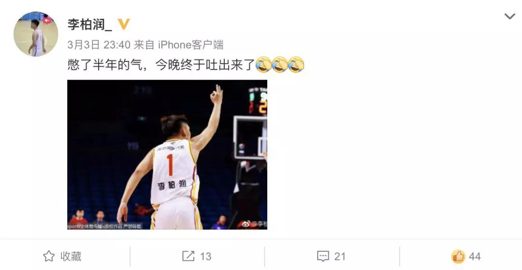The image size is (522, 270).
Task: Open 李柏润_ profile avatar
Action: (x=36, y=34)
